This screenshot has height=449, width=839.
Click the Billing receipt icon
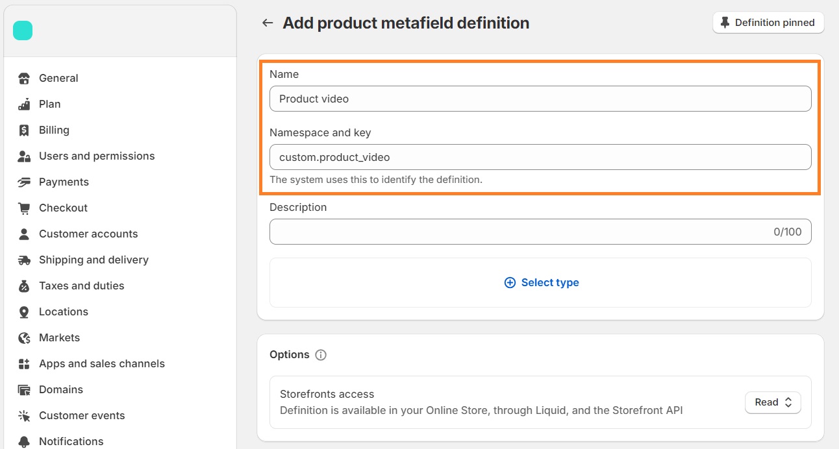pyautogui.click(x=24, y=130)
